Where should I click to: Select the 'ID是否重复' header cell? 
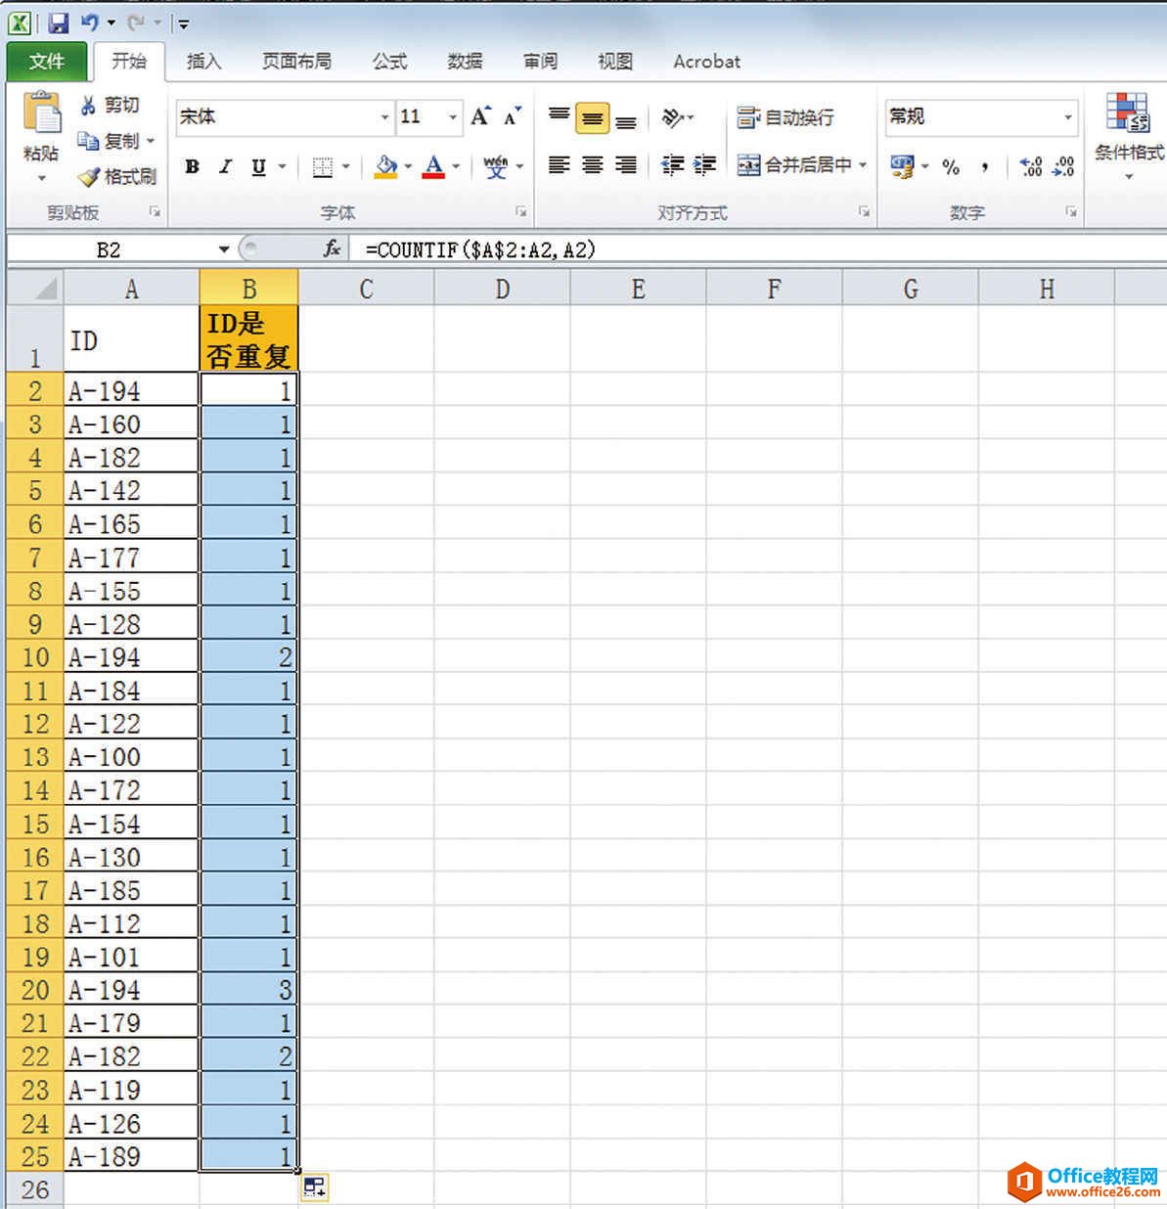pos(248,338)
